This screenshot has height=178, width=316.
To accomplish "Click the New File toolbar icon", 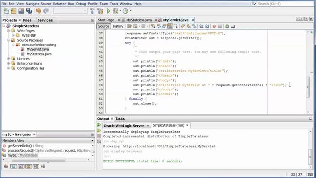I will point(6,11).
